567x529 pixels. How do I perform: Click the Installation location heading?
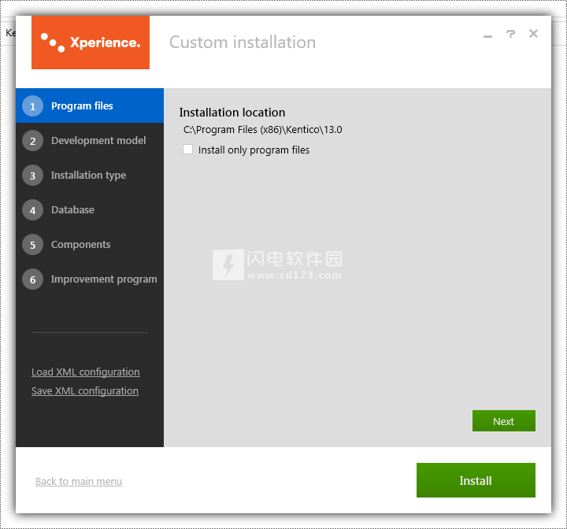[232, 113]
